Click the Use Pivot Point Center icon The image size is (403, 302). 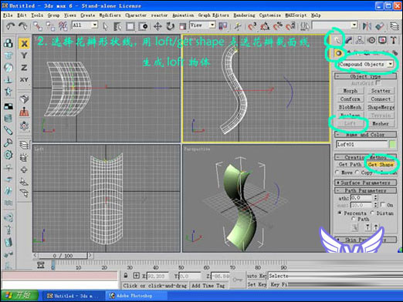click(x=223, y=26)
